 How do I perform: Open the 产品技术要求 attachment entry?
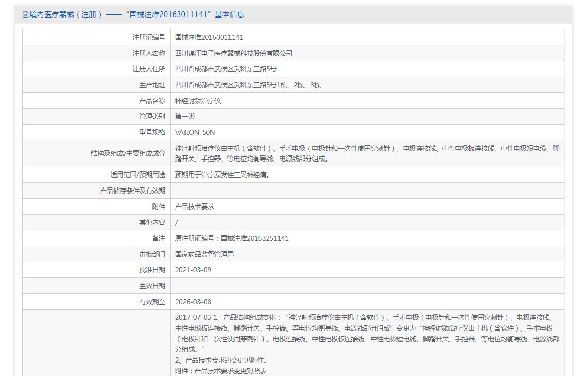[x=194, y=207]
